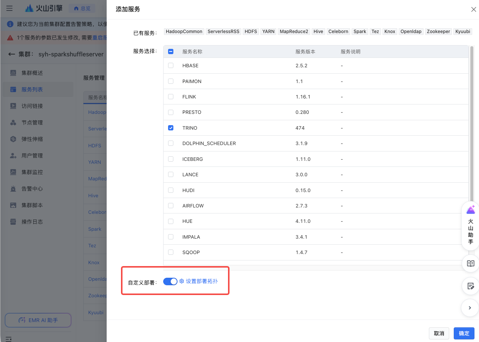Screen dimensions: 479x342
Task: Toggle the select-all checkbox in the table header
Action: coord(171,51)
